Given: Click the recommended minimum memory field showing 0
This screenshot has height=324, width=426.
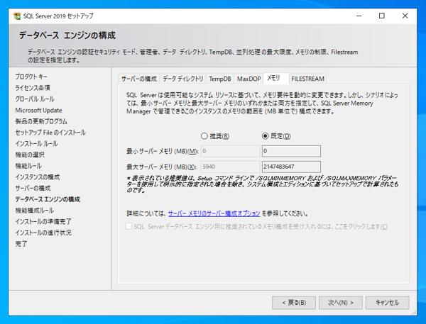Looking at the screenshot, I should pos(230,151).
